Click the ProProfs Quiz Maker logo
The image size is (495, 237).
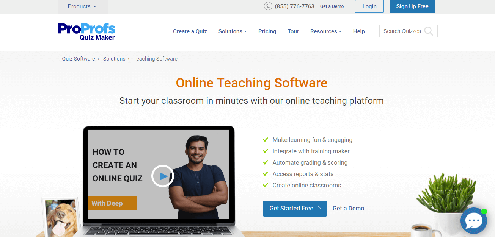pos(87,31)
